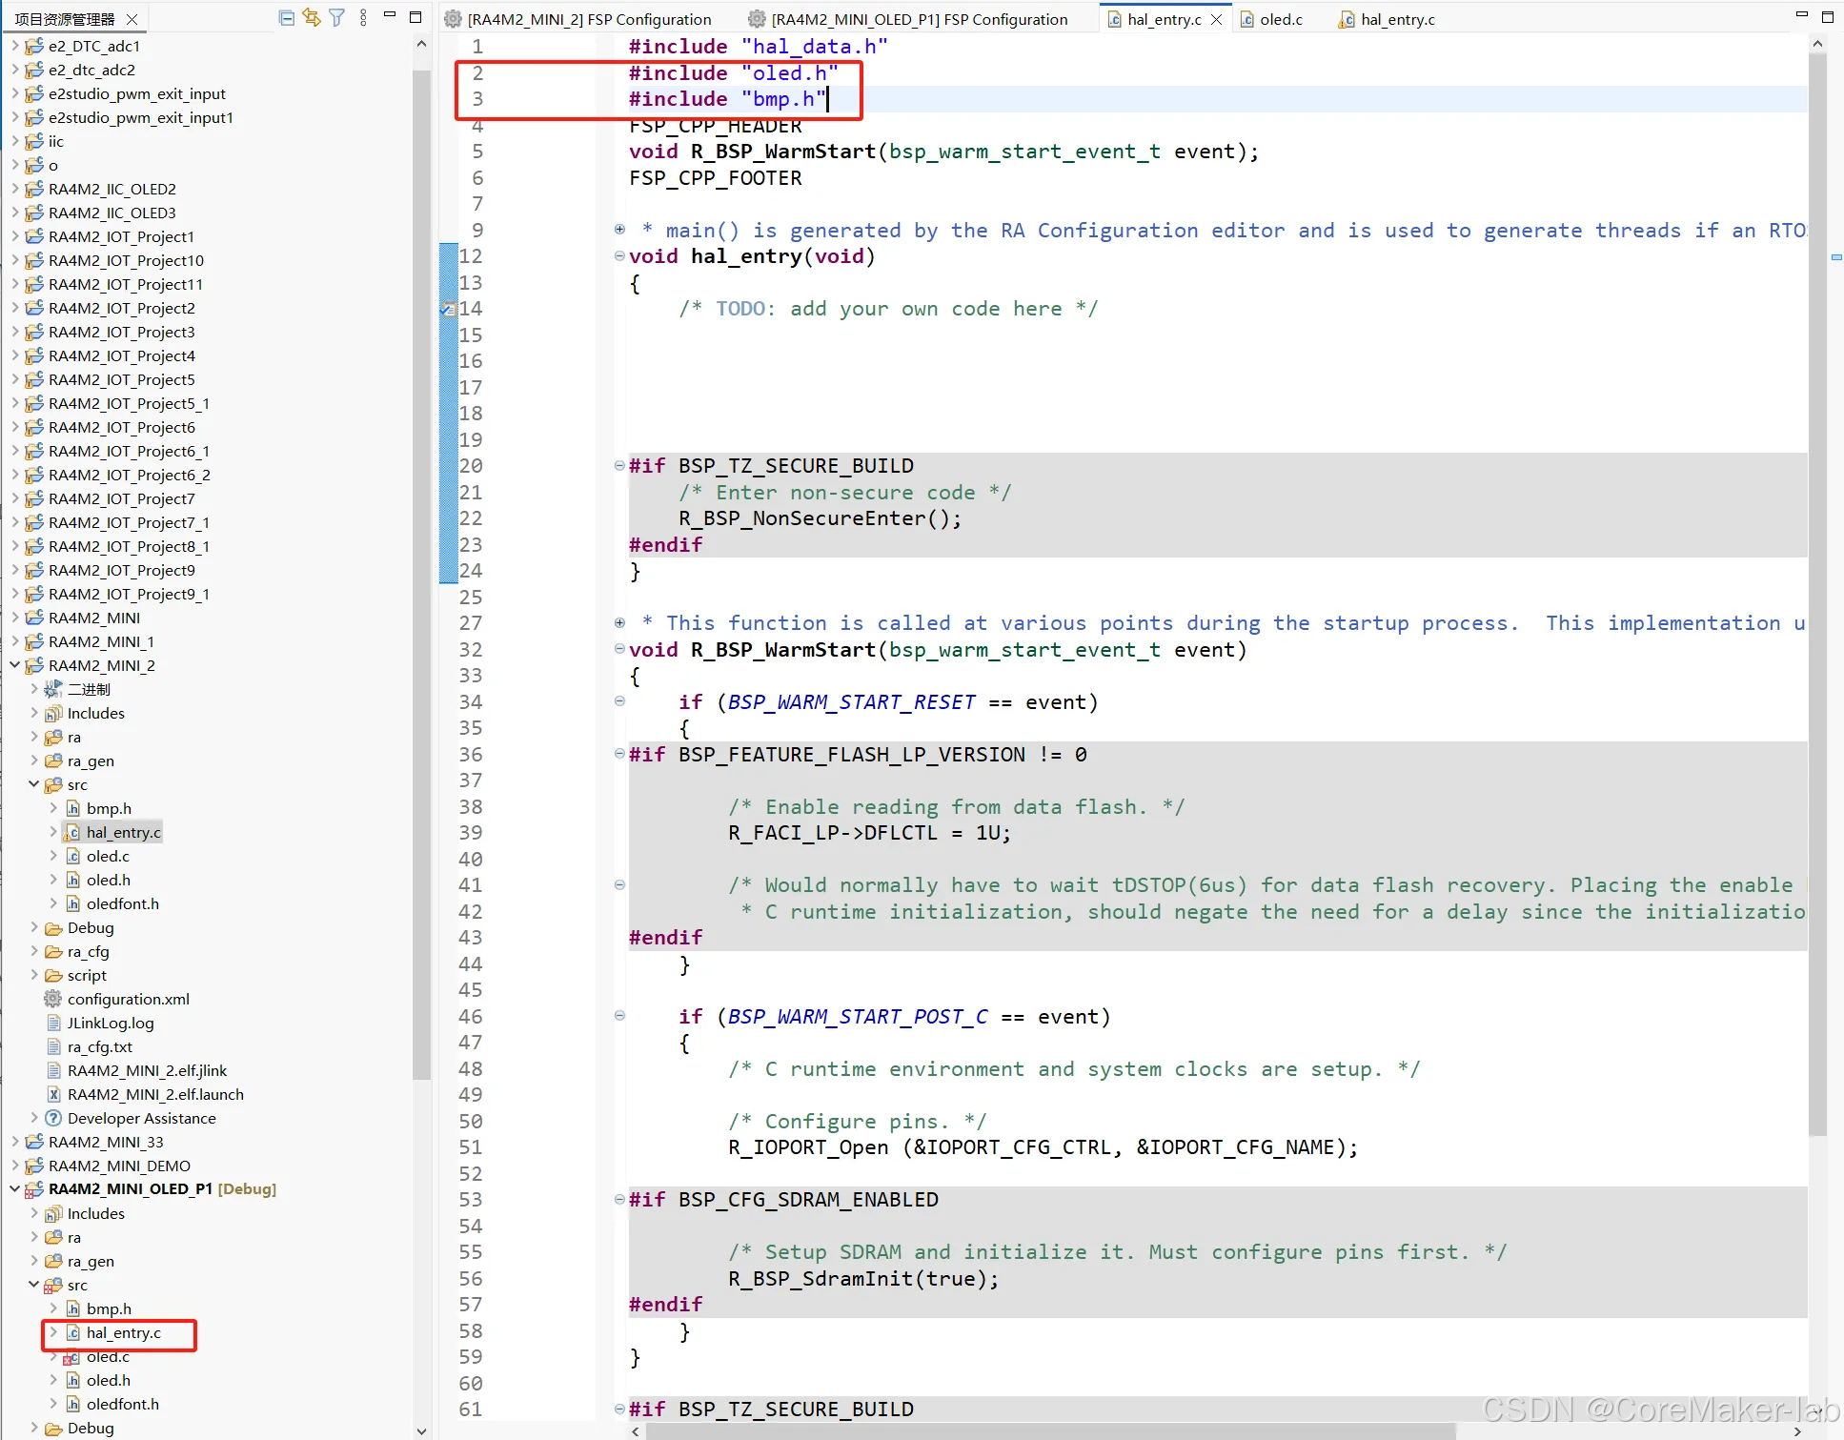Select RA4M2_MINI project icon
The image size is (1844, 1440).
(34, 618)
